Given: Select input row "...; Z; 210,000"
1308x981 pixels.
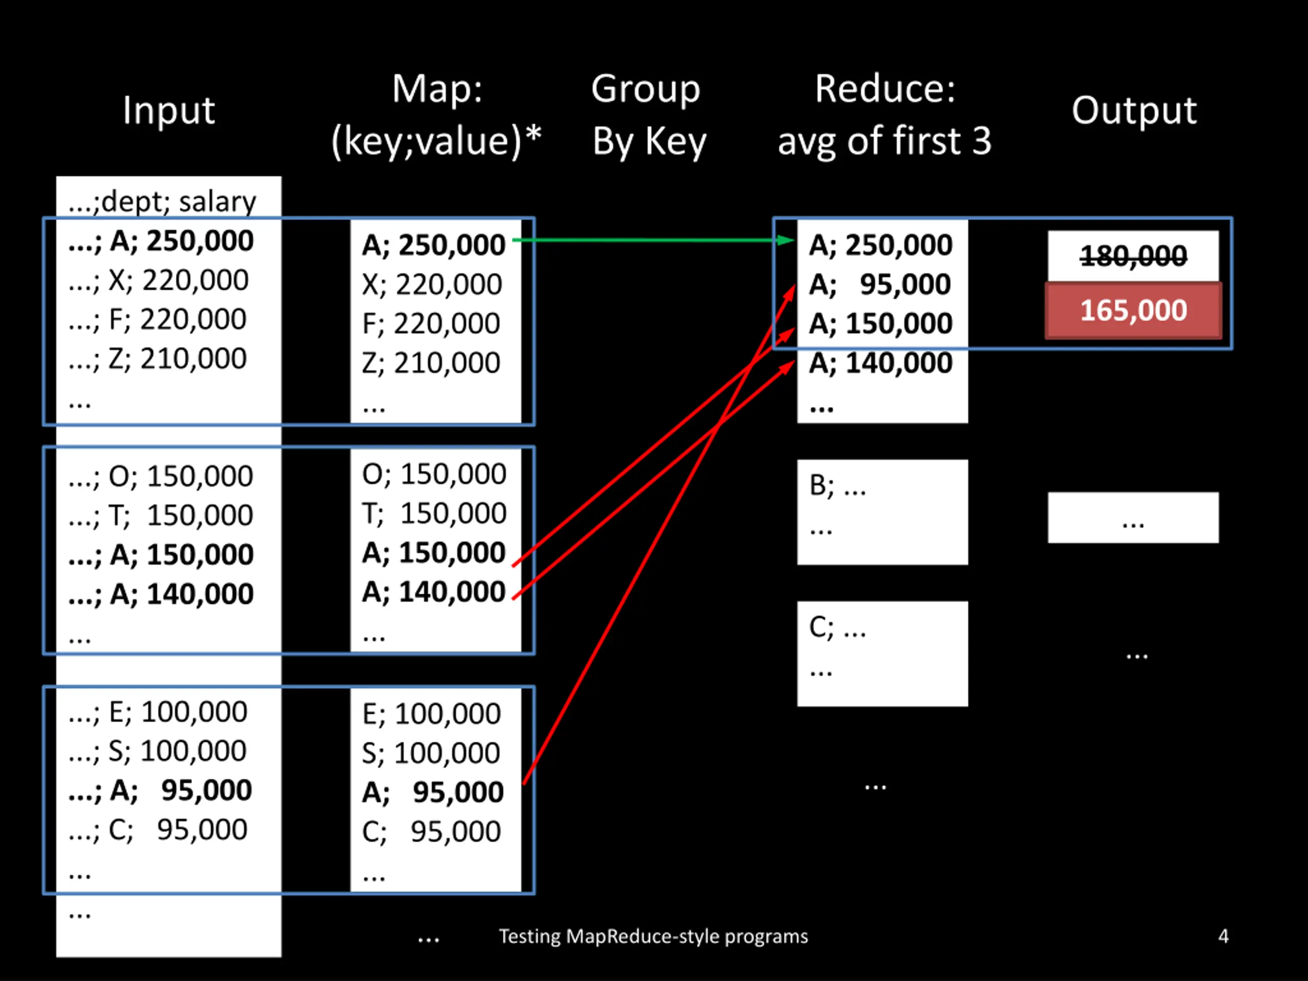Looking at the screenshot, I should pyautogui.click(x=157, y=359).
